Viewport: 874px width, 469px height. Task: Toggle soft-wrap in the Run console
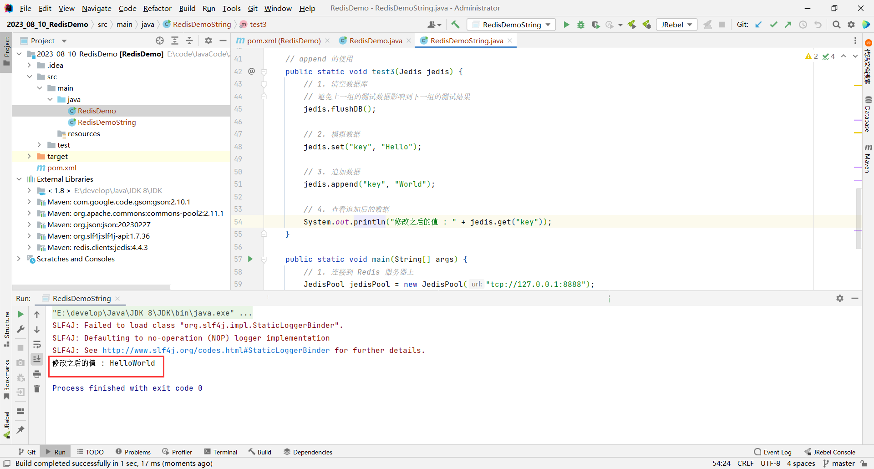37,344
